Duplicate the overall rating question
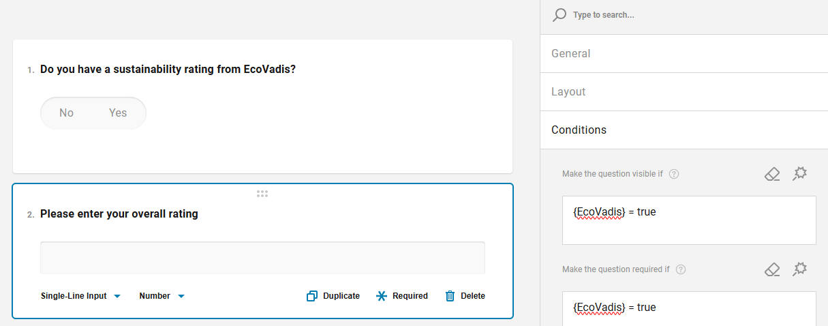The height and width of the screenshot is (326, 828). pos(333,296)
